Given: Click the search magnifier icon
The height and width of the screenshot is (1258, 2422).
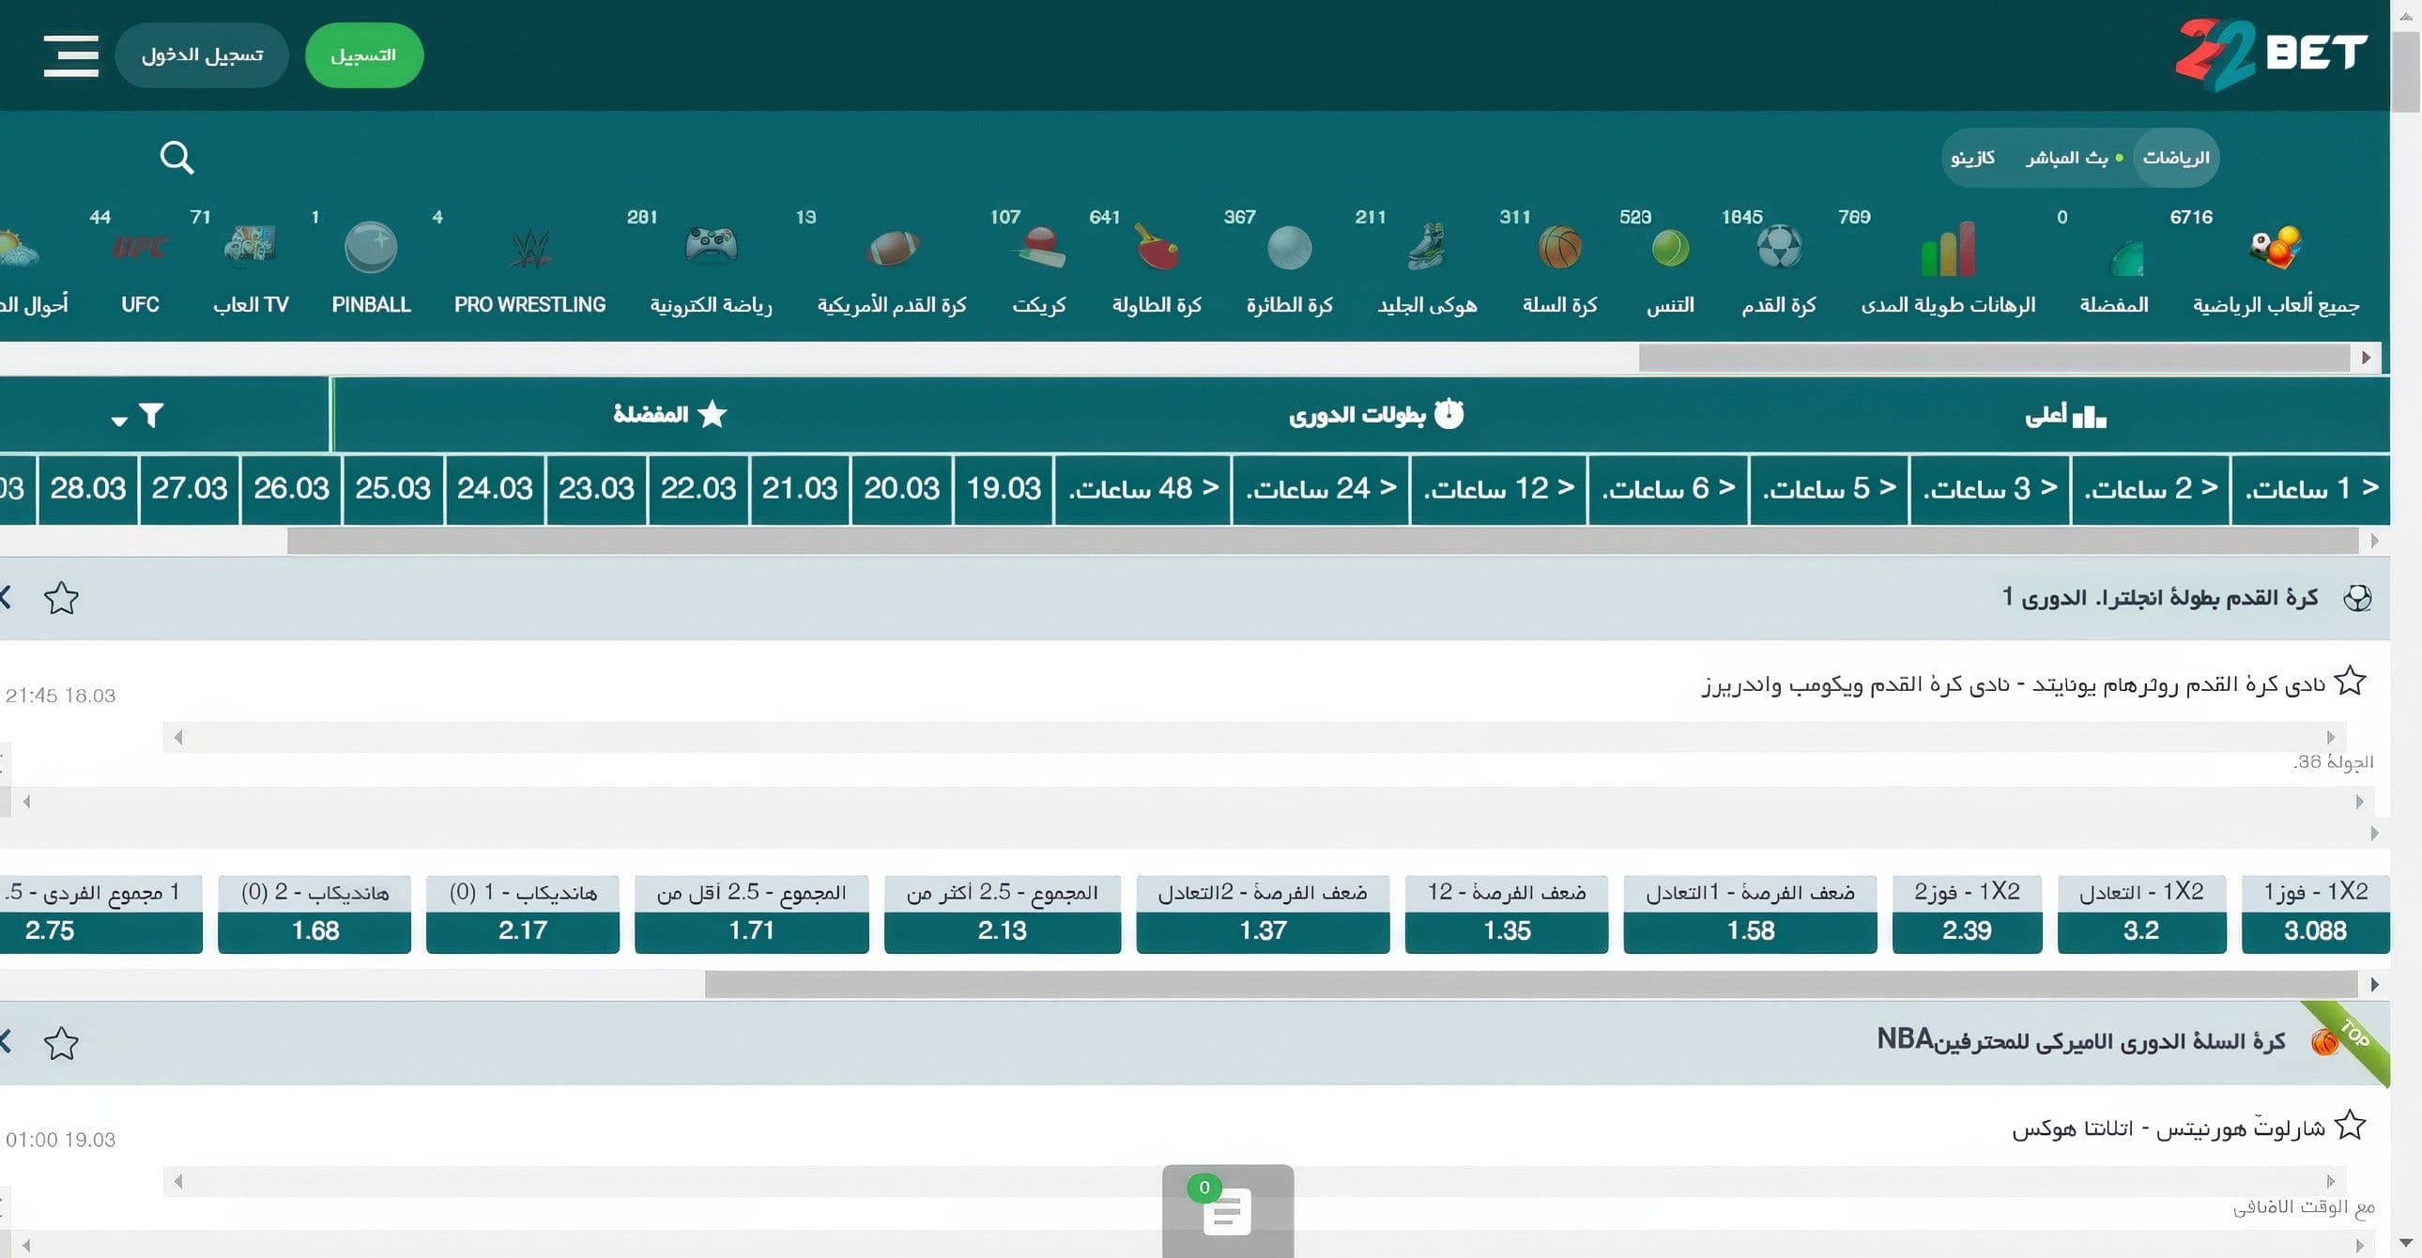Looking at the screenshot, I should (x=176, y=157).
